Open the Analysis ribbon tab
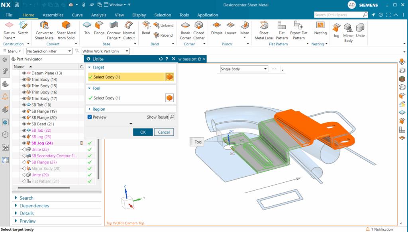The height and width of the screenshot is (232, 408). (98, 15)
